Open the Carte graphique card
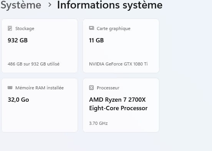212x151 pixels. [x=121, y=46]
